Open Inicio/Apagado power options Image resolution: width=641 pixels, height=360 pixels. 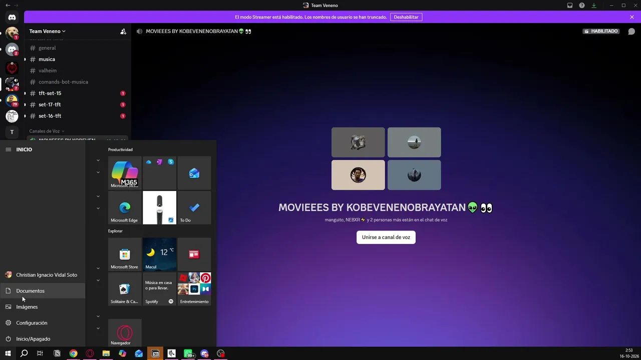point(43,339)
